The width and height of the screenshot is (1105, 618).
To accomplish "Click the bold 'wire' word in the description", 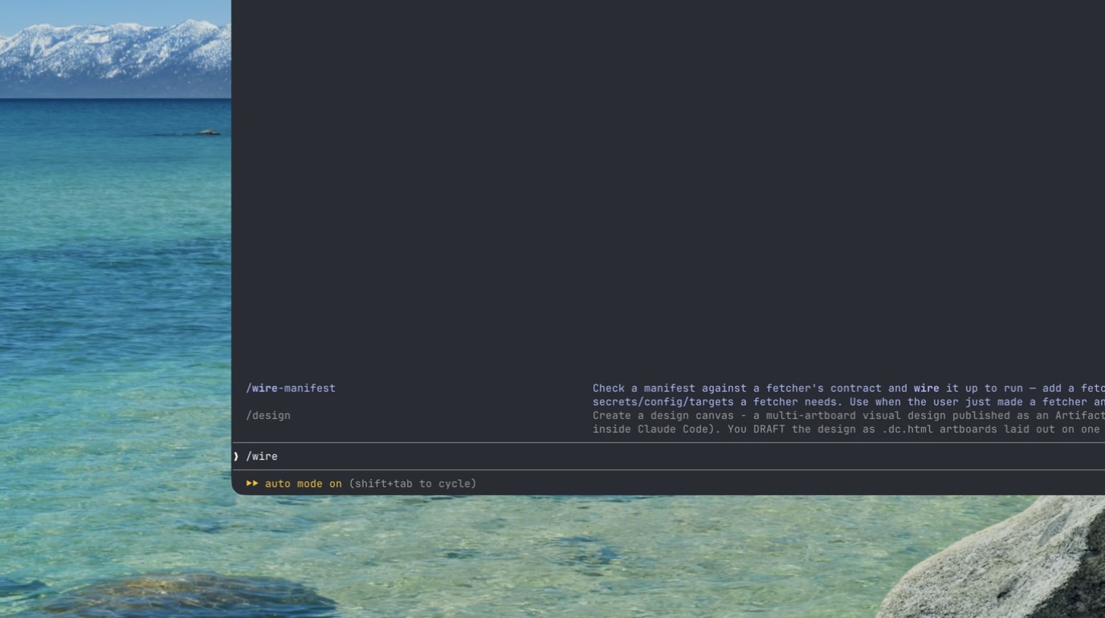I will [926, 388].
